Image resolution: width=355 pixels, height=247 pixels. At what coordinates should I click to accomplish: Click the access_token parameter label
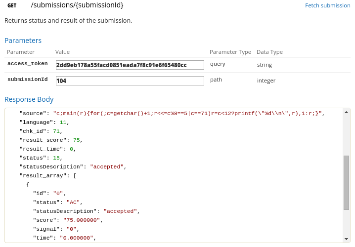point(27,64)
